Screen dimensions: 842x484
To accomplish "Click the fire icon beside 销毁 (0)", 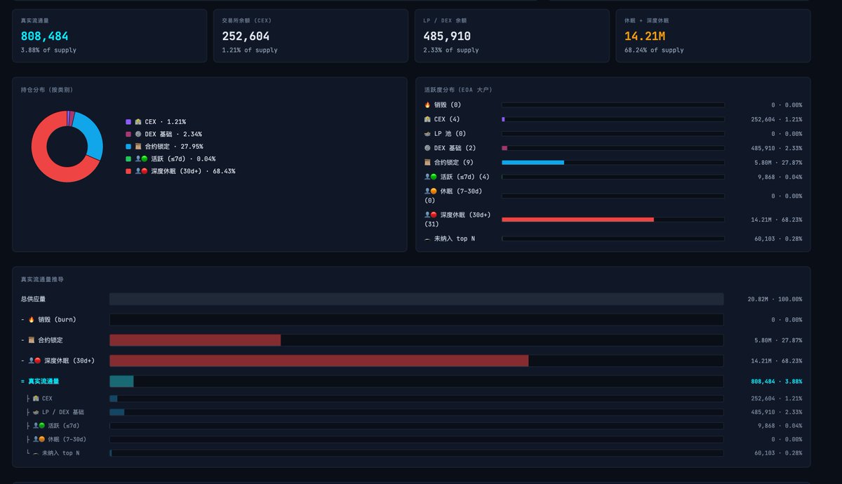I will tap(427, 105).
